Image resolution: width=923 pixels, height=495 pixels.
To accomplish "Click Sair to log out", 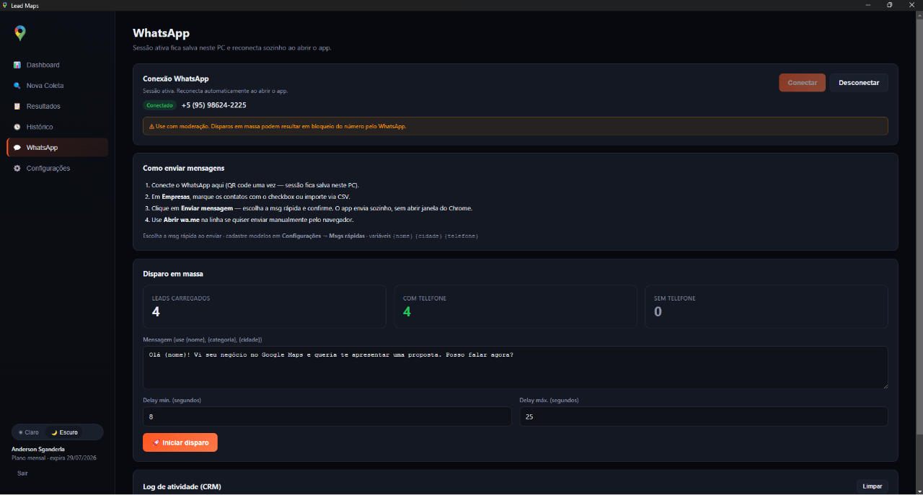I will click(22, 473).
